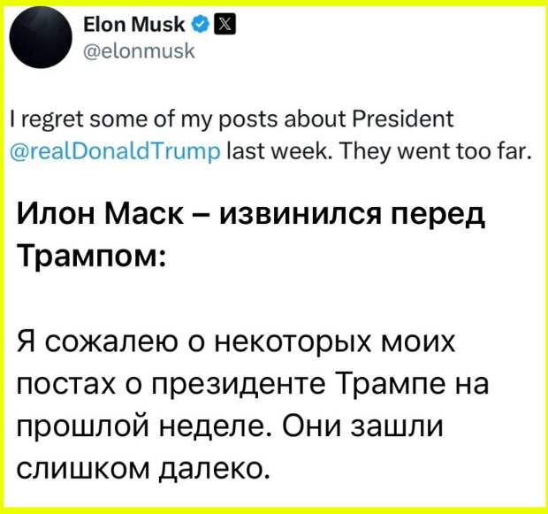
Task: Click the phrase 'Они зашли'
Action: 363,427
